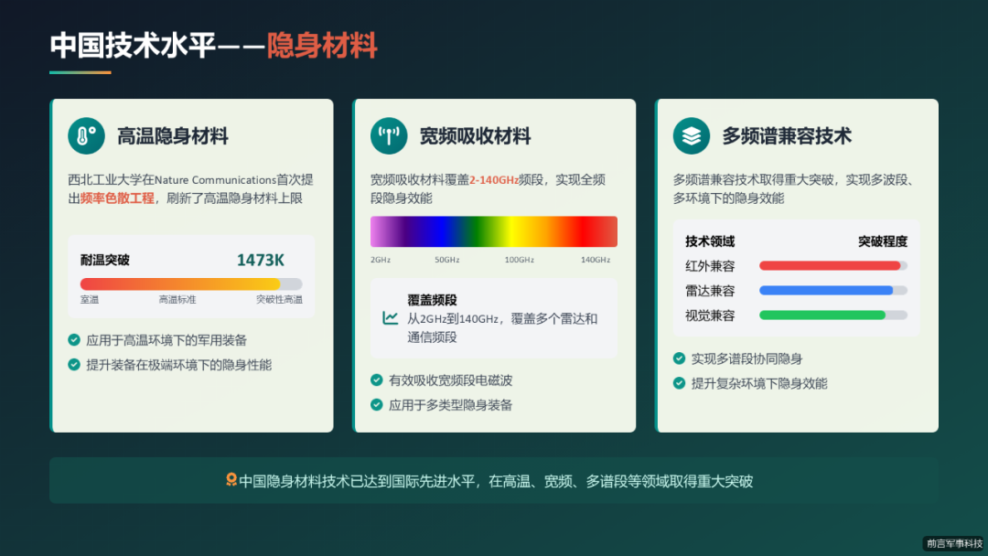The height and width of the screenshot is (556, 988).
Task: Select the thermometer icon on 高温隐身材料 card
Action: click(85, 135)
